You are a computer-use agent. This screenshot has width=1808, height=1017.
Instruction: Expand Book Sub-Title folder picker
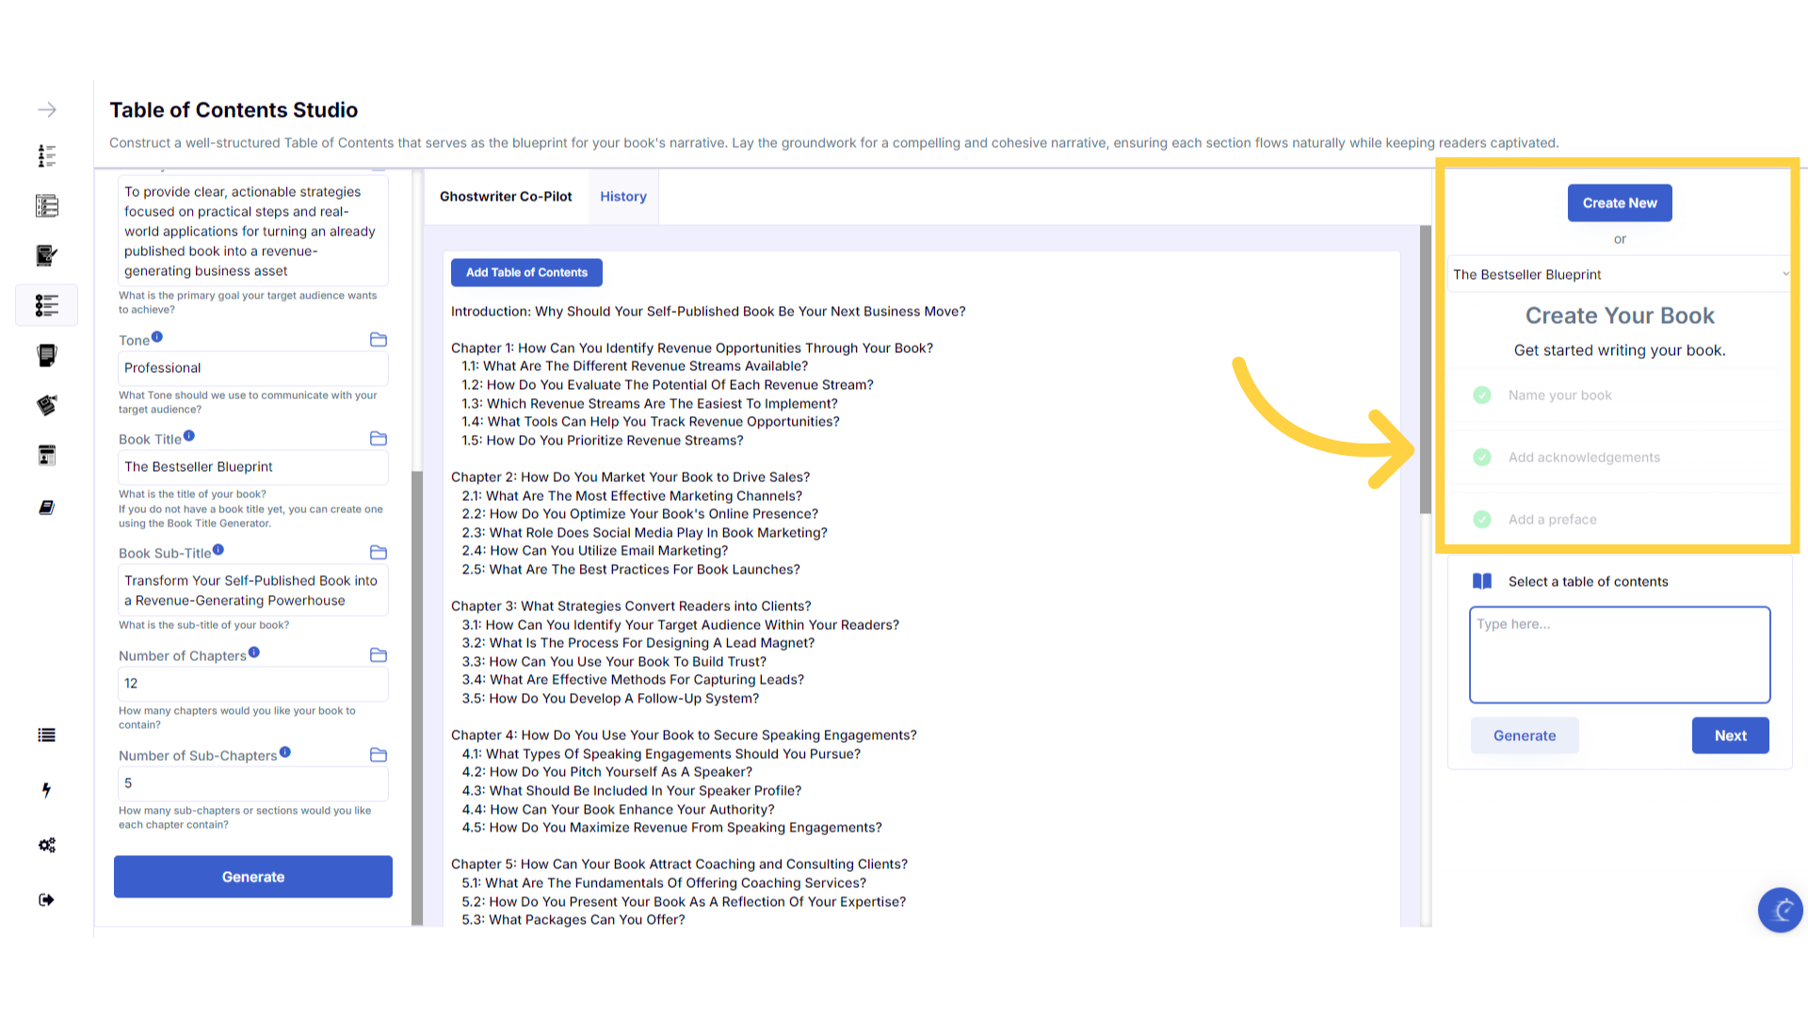(x=379, y=553)
